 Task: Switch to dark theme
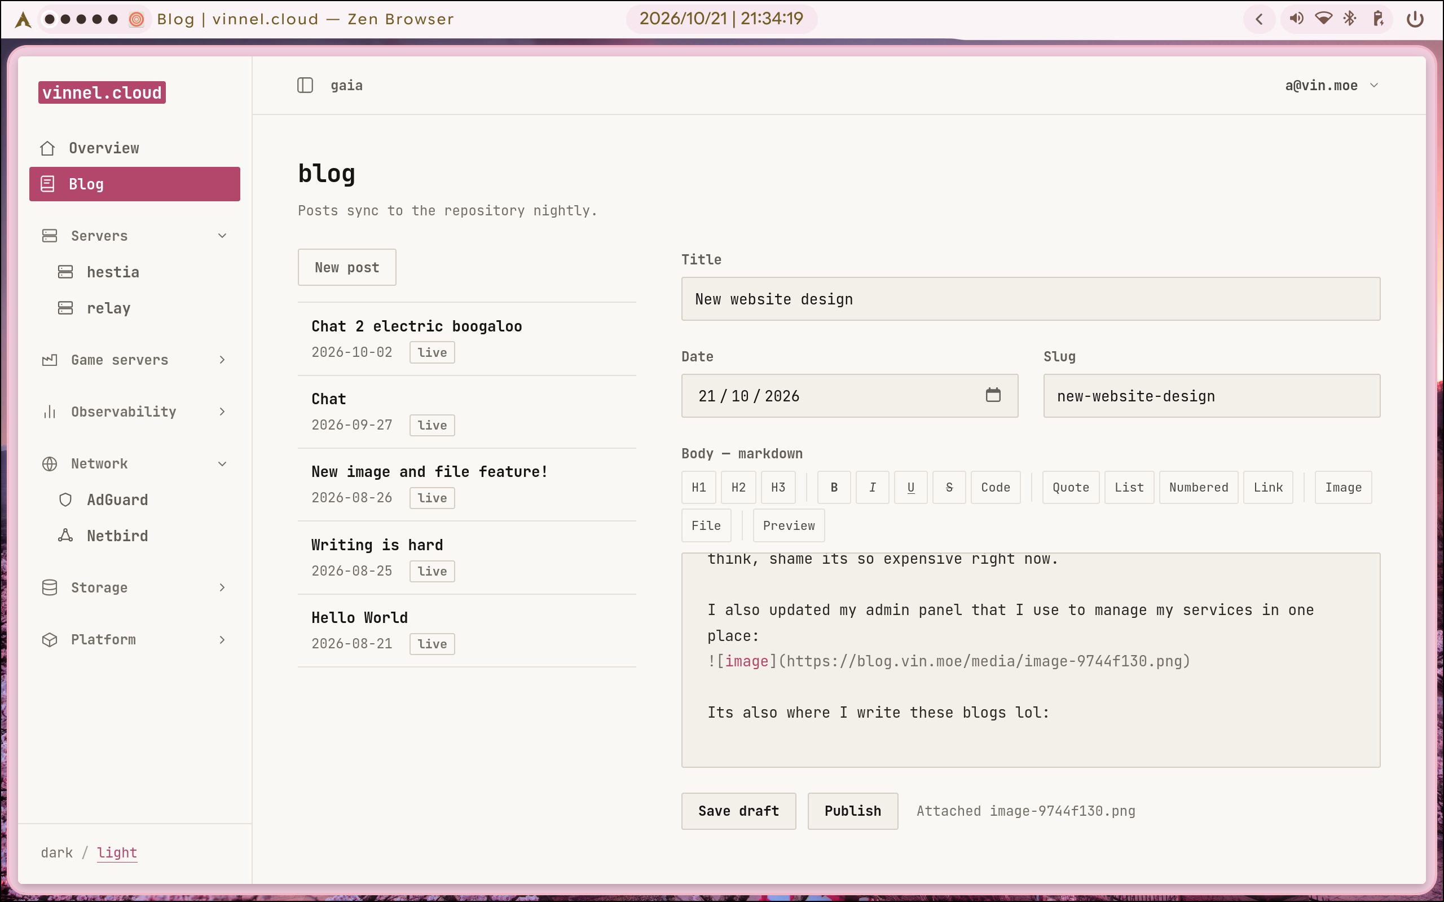[x=56, y=852]
